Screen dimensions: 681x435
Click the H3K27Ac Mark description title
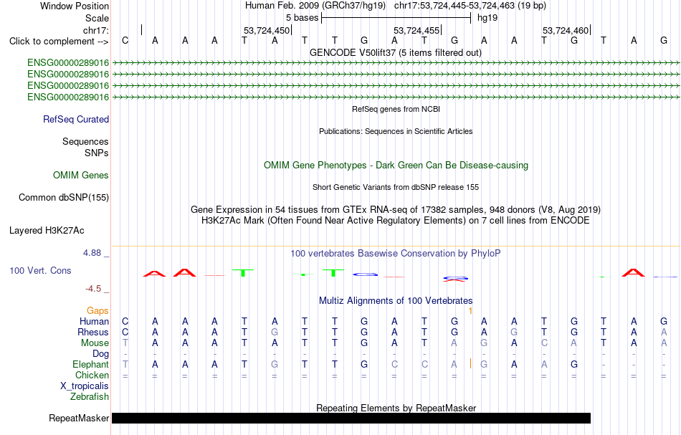pyautogui.click(x=395, y=221)
